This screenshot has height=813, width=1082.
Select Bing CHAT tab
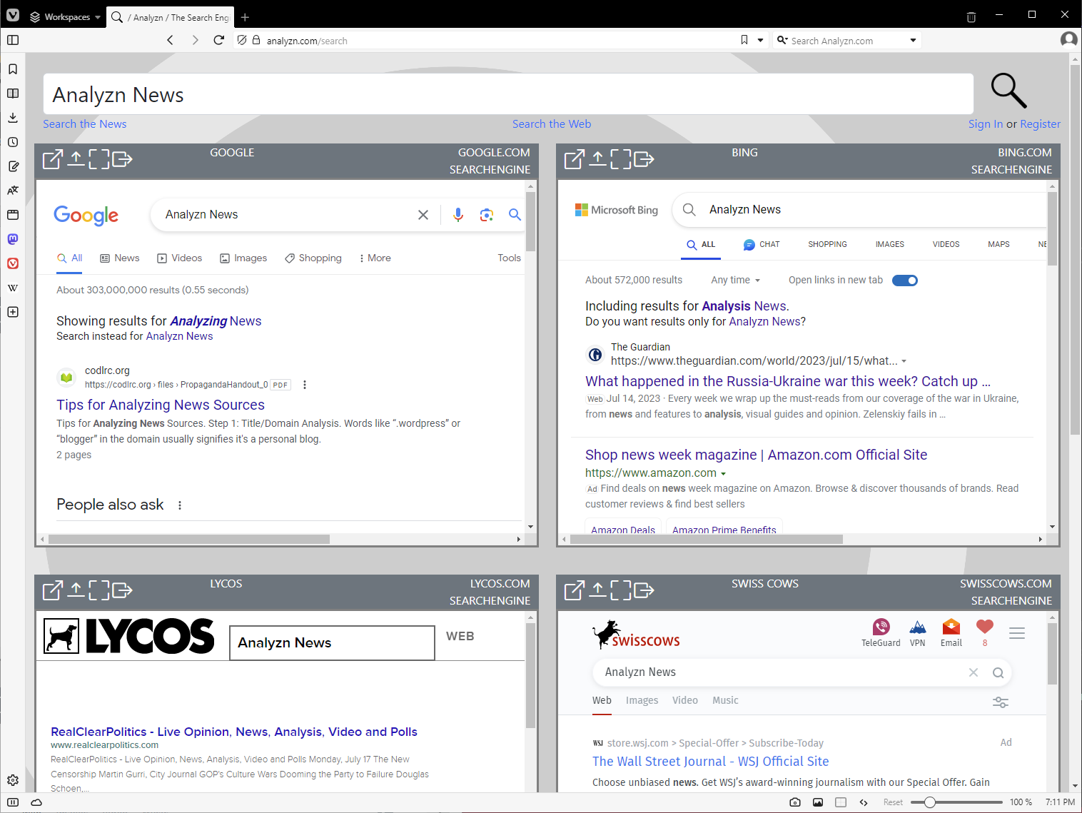click(762, 245)
